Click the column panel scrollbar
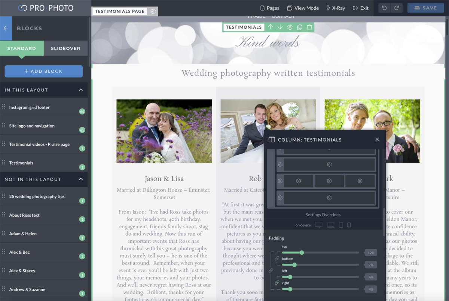 384,222
